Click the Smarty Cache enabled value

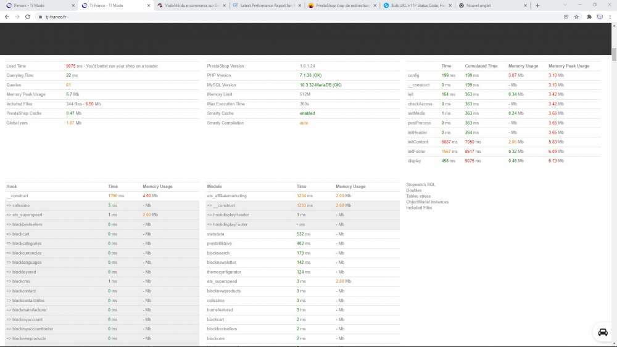[x=307, y=113]
